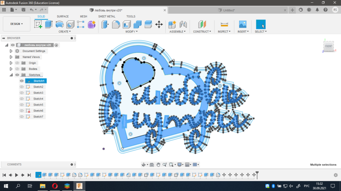Viewport: 341px width, 191px height.
Task: Open the MODIFY dropdown menu
Action: pyautogui.click(x=131, y=31)
